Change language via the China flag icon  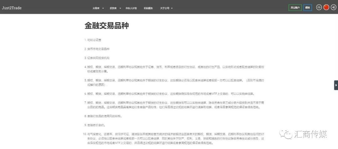click(x=326, y=7)
